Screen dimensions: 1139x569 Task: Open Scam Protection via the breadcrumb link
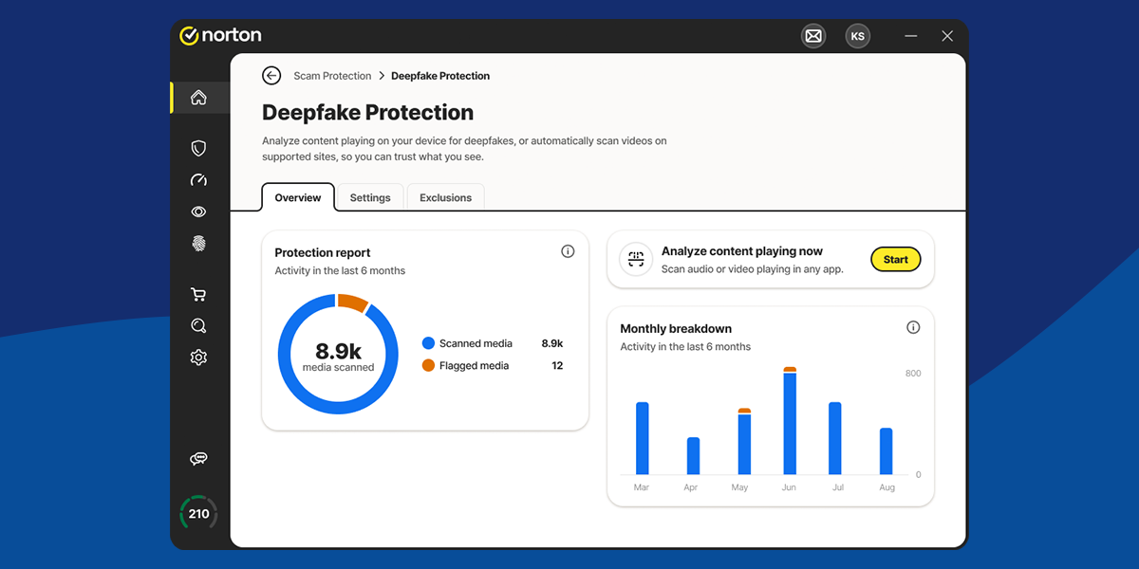pyautogui.click(x=333, y=75)
